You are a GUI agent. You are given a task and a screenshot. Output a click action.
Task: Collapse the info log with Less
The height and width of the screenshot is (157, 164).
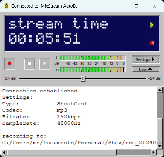(146, 69)
